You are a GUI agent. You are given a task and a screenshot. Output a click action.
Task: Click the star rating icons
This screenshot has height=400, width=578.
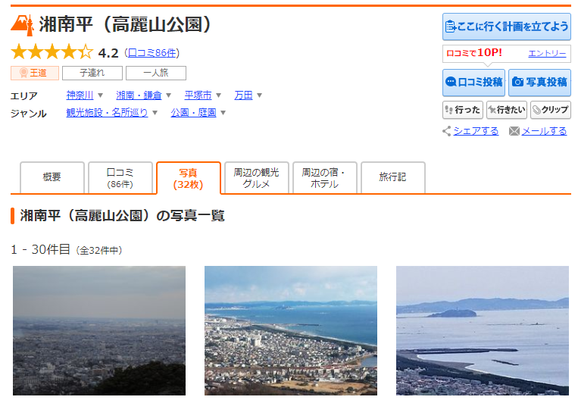52,52
